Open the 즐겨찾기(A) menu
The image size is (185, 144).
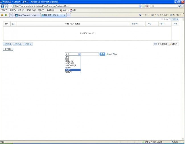[31, 10]
